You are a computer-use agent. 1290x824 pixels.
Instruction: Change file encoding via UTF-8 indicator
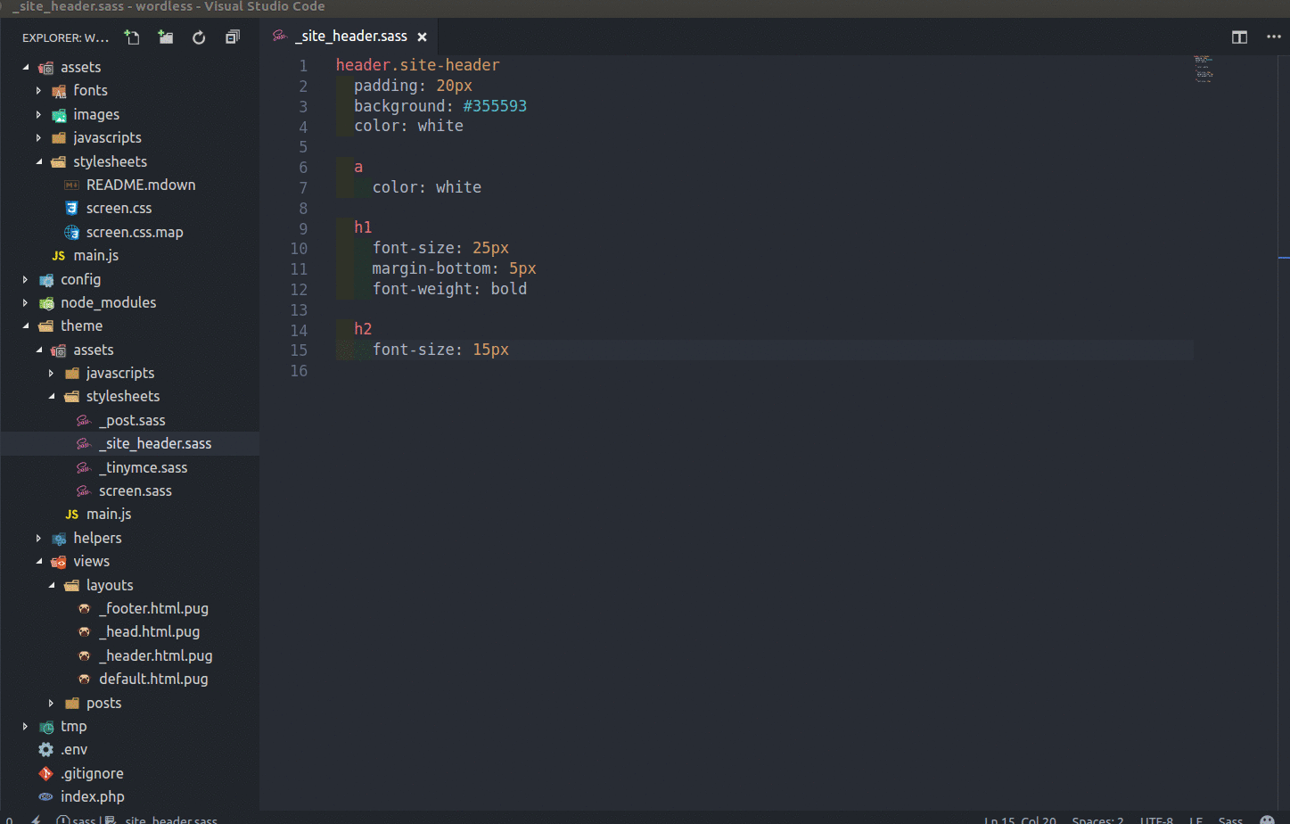[x=1155, y=820]
